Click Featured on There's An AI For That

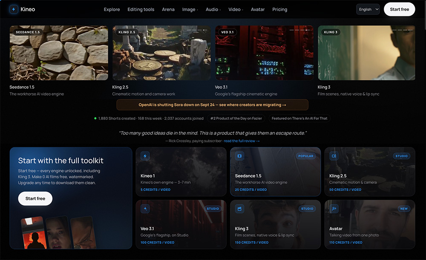[299, 119]
